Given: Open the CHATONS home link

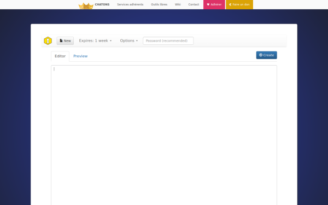Looking at the screenshot, I should (x=102, y=4).
